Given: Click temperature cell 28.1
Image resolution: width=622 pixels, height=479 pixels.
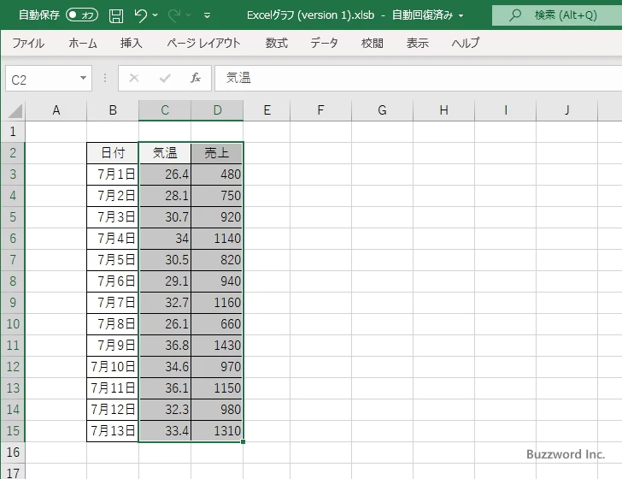Looking at the screenshot, I should (165, 196).
